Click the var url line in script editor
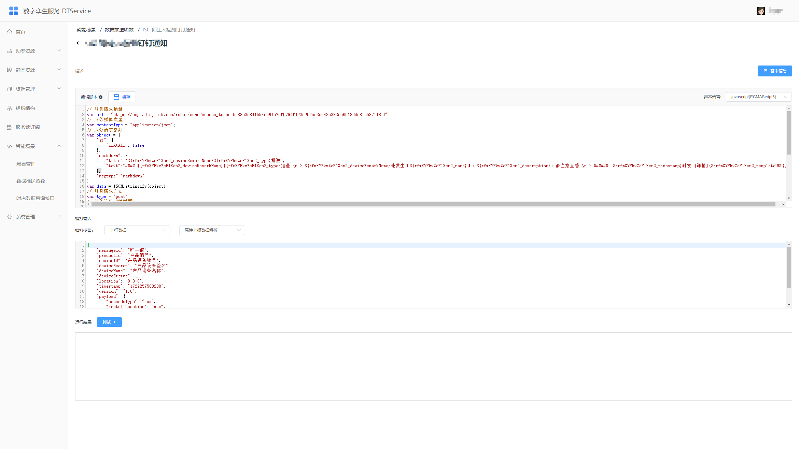 (238, 115)
